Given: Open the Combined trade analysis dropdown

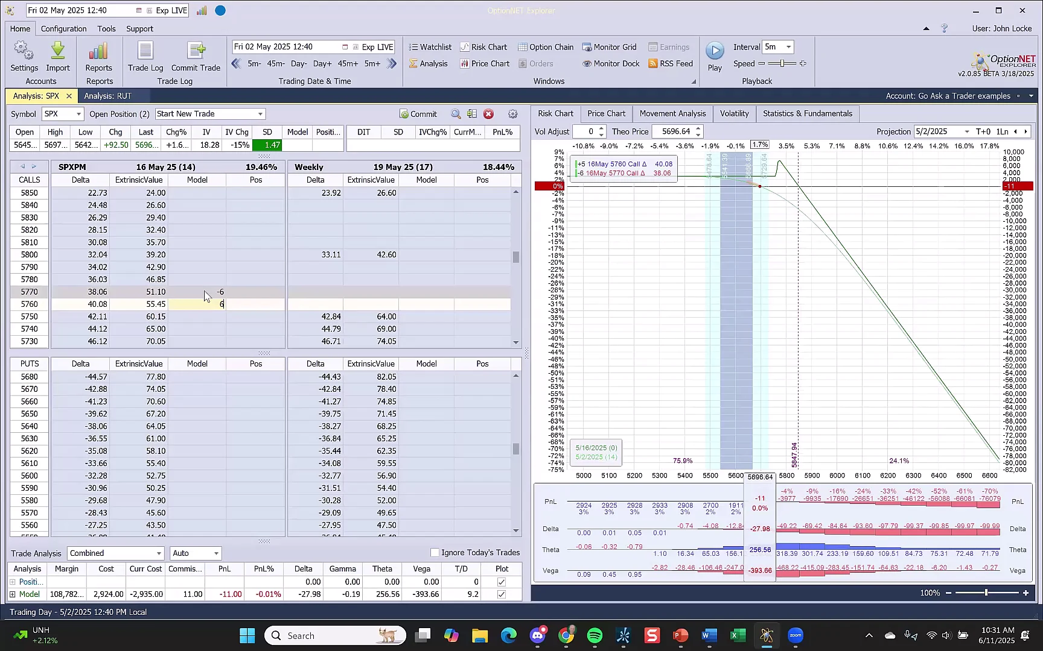Looking at the screenshot, I should pos(159,553).
